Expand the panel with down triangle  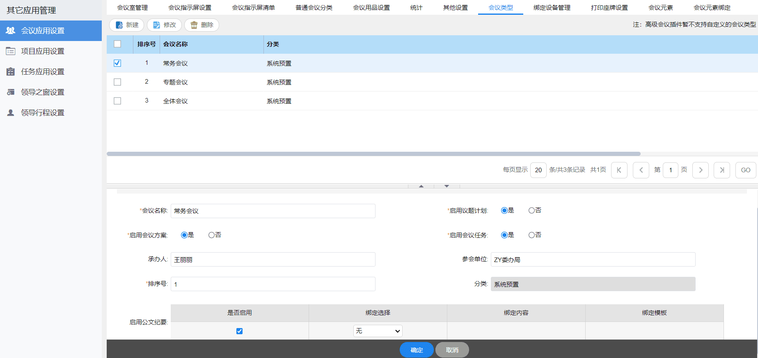click(447, 186)
